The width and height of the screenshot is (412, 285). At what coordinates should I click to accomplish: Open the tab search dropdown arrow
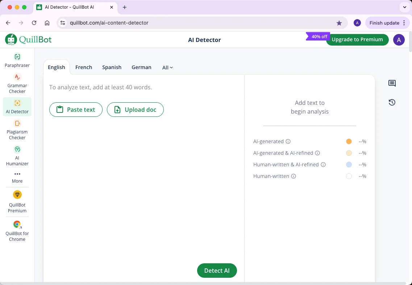click(x=405, y=7)
